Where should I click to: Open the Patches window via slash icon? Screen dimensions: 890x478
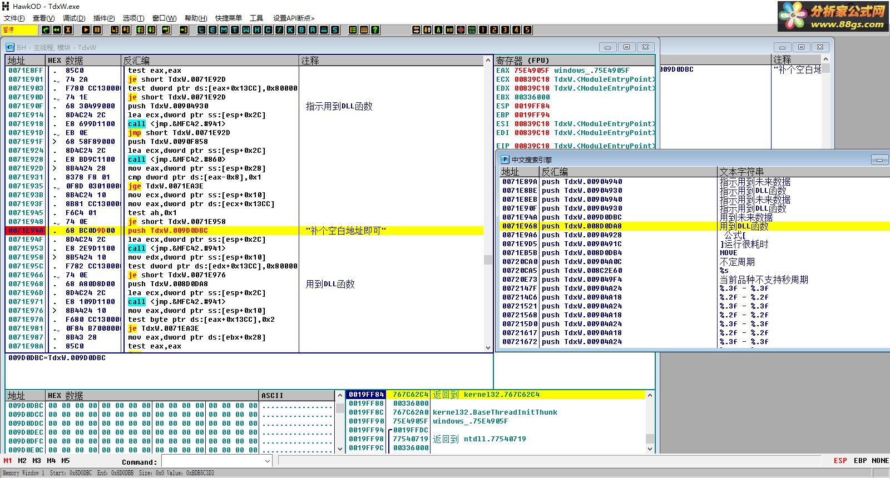pyautogui.click(x=279, y=30)
